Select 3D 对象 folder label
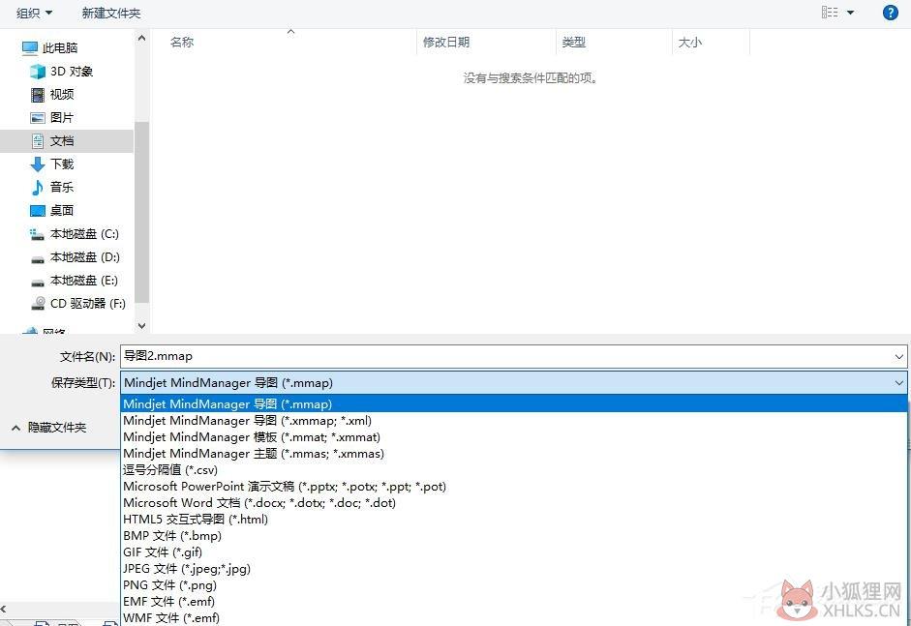911x626 pixels. tap(72, 72)
